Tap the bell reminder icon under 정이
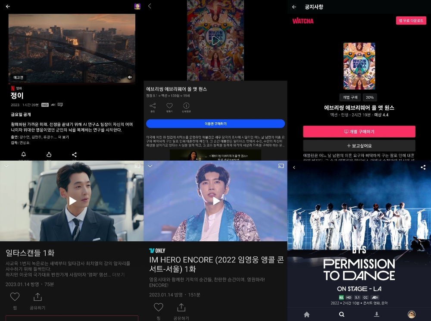The height and width of the screenshot is (321, 431). pyautogui.click(x=24, y=154)
